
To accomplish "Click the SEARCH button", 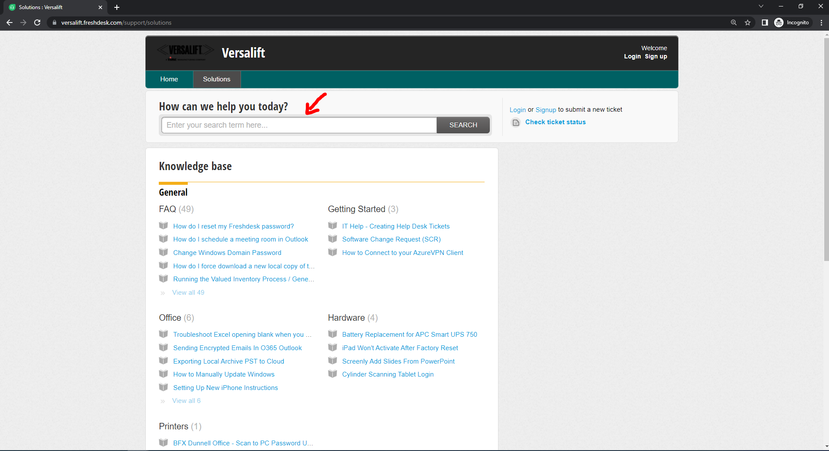I will pos(463,125).
